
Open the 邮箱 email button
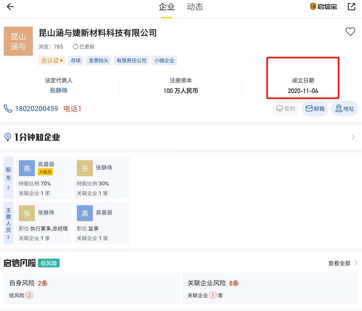click(315, 109)
